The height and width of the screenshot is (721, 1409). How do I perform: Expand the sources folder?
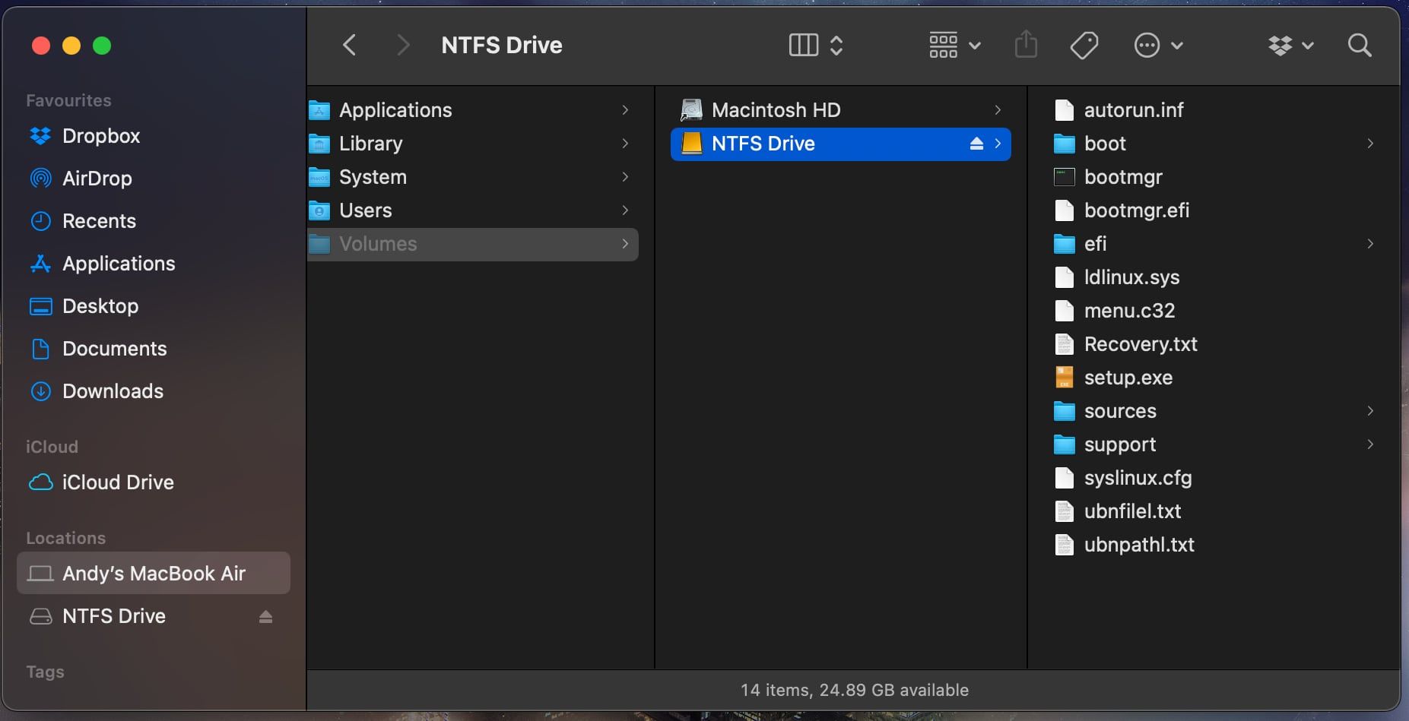pyautogui.click(x=1371, y=411)
